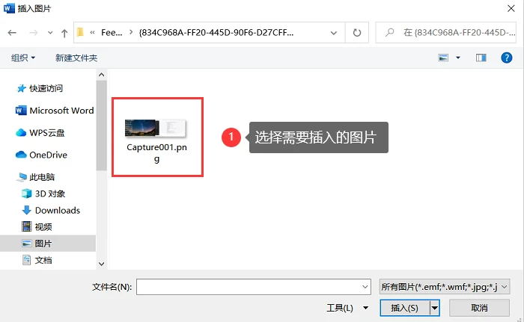Toggle the preview pane icon

[x=481, y=58]
